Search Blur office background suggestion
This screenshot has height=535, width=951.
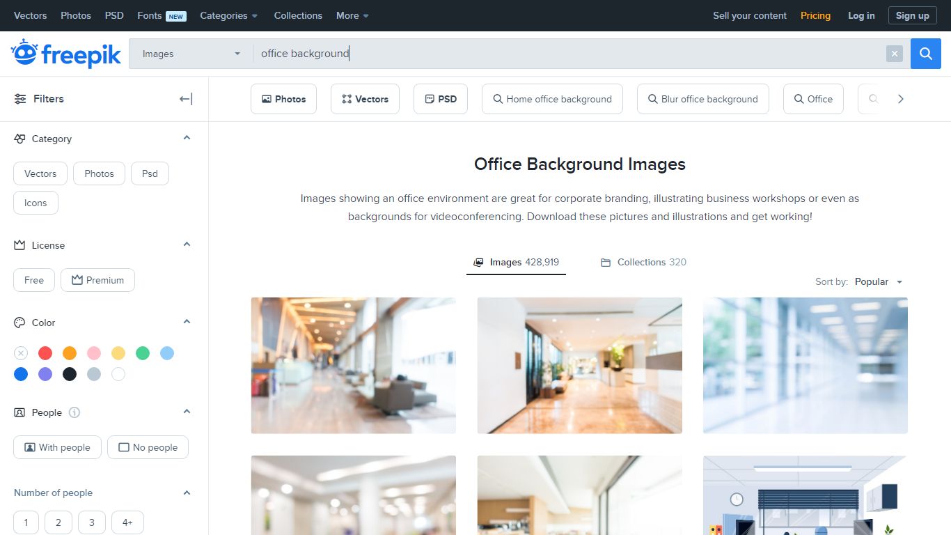702,99
